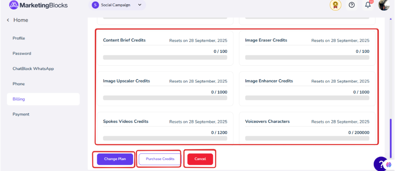Click the Spokes Videos Credits progress bar
The image size is (395, 171).
[x=165, y=138]
